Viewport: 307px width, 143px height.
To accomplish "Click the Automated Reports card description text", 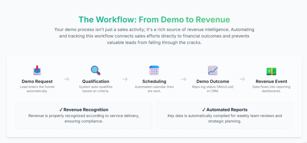I will pos(225,119).
